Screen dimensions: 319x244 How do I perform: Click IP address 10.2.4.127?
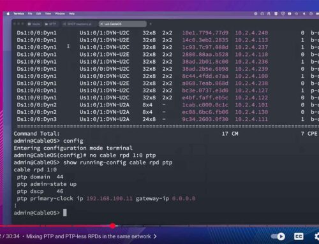[x=251, y=90]
